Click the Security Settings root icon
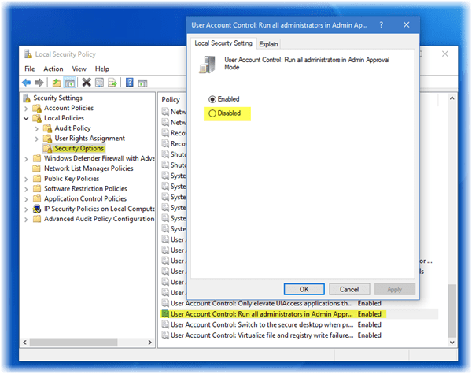The height and width of the screenshot is (374, 472). tap(27, 98)
